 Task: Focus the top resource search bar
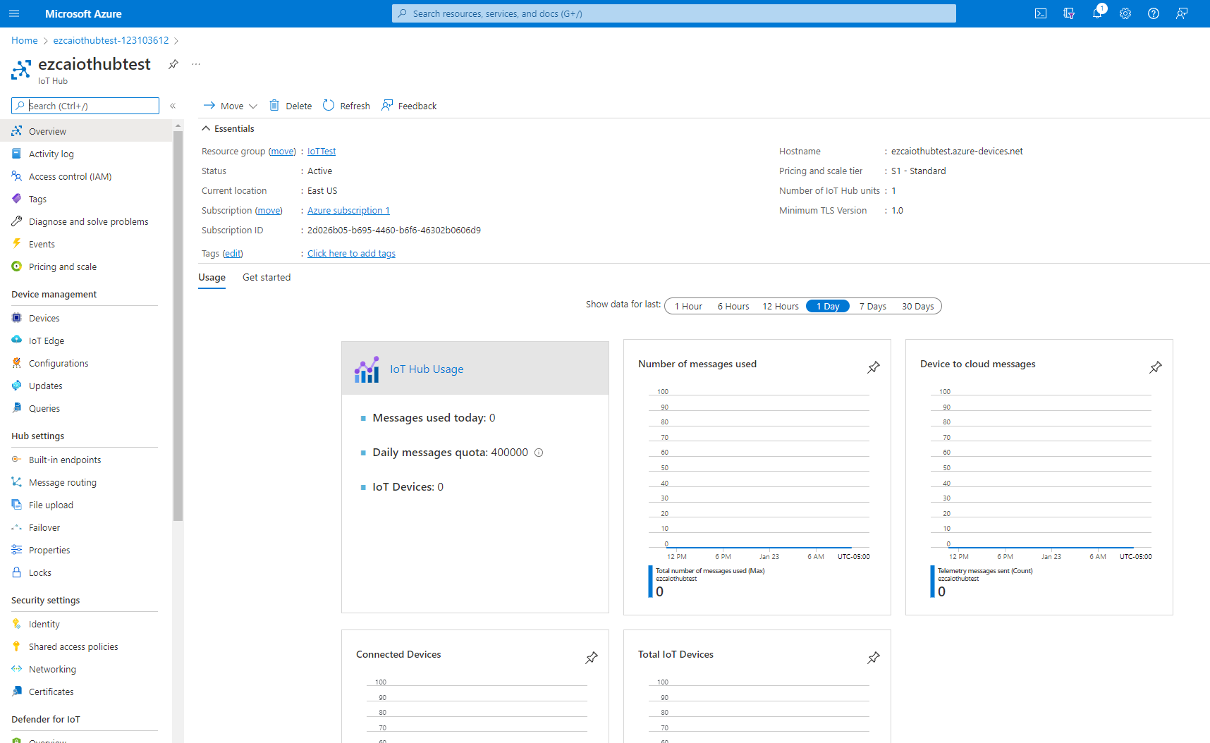tap(674, 13)
